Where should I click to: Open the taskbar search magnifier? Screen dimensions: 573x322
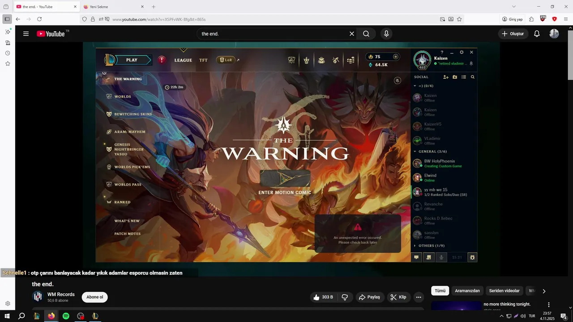click(x=21, y=316)
